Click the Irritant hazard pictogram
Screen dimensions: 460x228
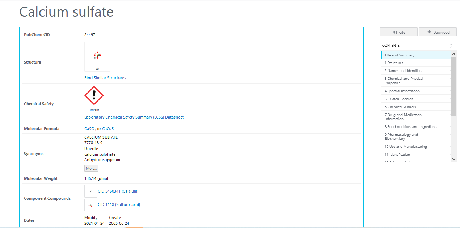pos(94,96)
